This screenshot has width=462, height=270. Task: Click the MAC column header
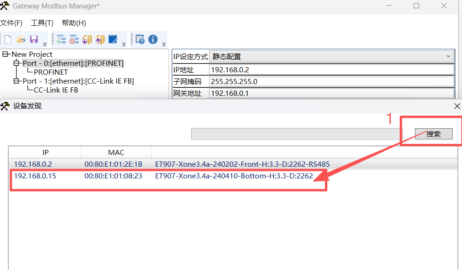tap(116, 153)
